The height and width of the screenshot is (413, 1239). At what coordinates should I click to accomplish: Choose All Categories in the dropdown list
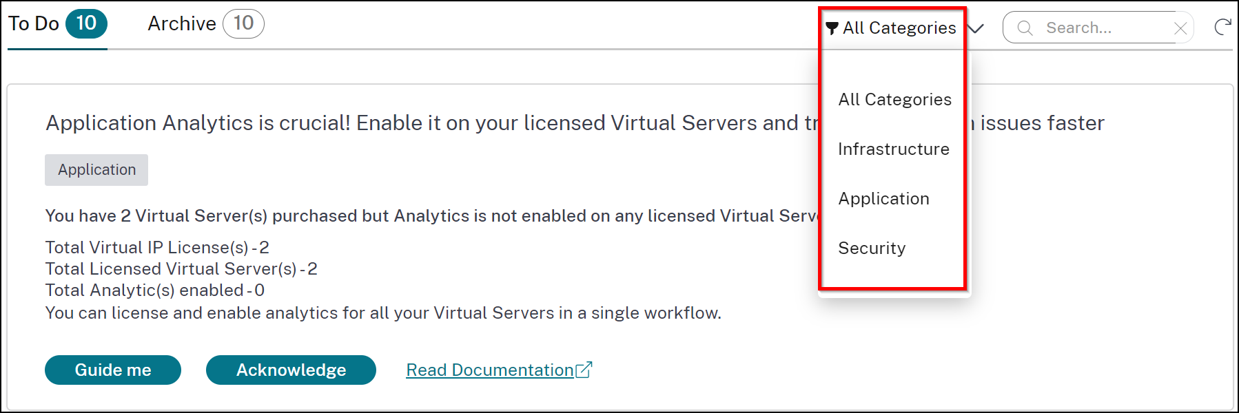pos(894,100)
